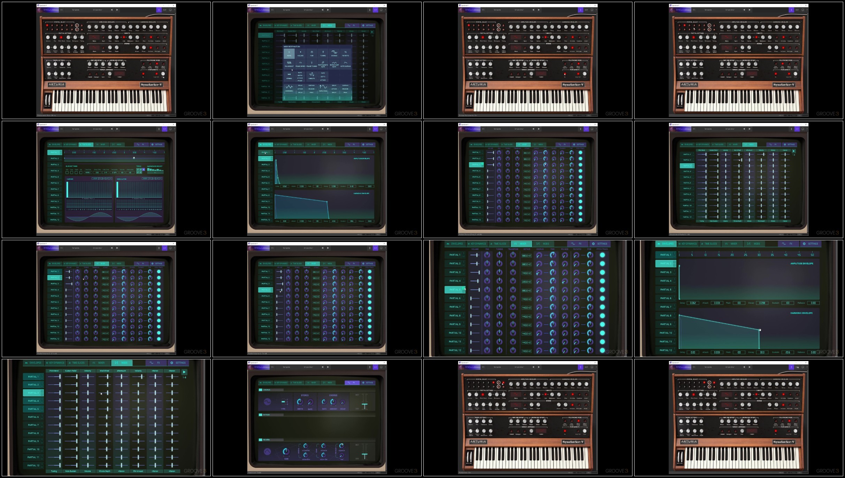Toggle the Bypass square in FX panel

click(x=260, y=415)
